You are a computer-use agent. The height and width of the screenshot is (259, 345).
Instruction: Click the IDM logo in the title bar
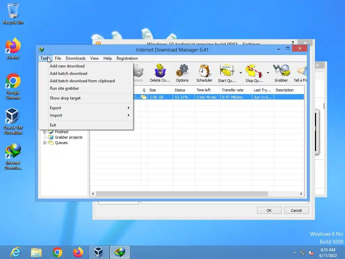pos(41,50)
